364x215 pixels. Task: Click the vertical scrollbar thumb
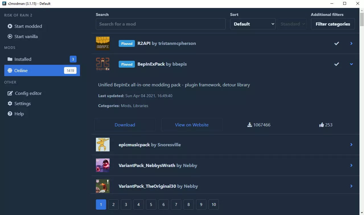click(362, 20)
